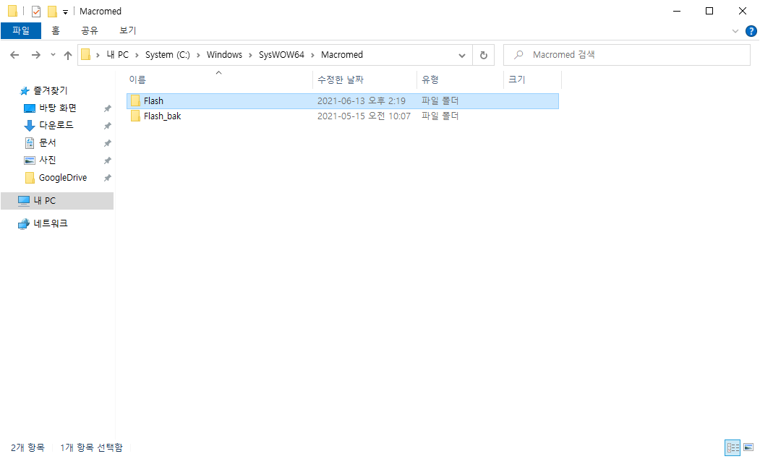The height and width of the screenshot is (459, 760).
Task: Click the folder icon in the address bar
Action: 86,55
